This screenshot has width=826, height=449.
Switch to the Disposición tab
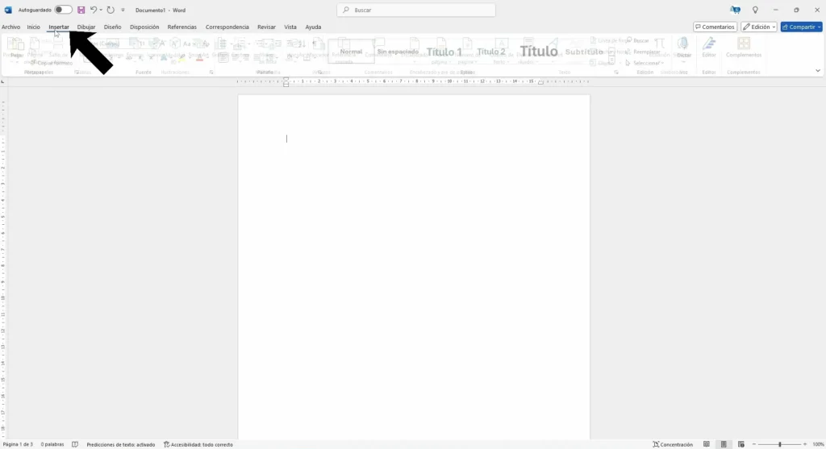(x=144, y=27)
